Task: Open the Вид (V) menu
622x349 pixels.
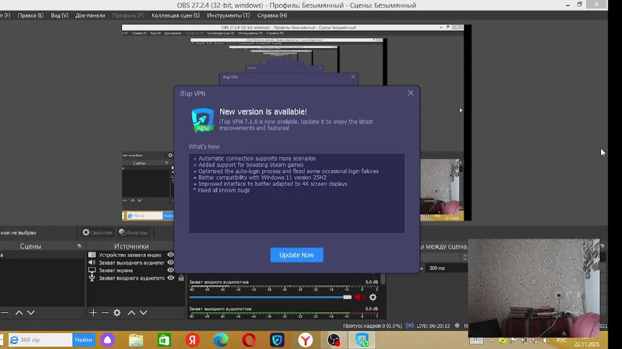Action: (x=59, y=16)
